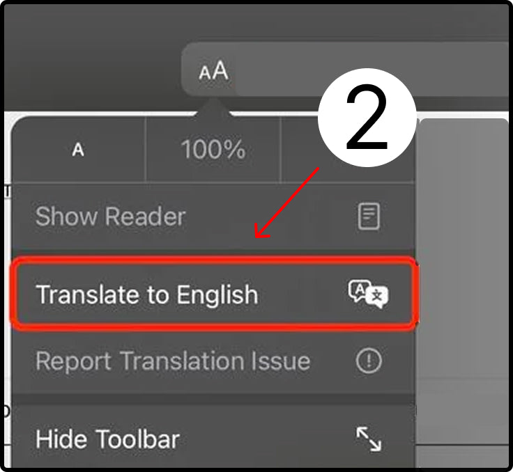Click the translate speech bubbles icon

tap(368, 294)
